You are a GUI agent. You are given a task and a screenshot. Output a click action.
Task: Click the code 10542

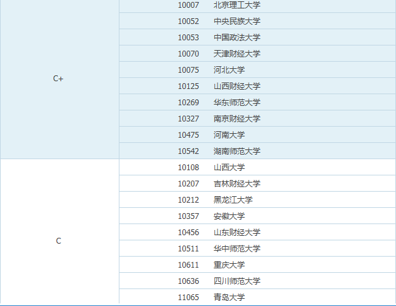[x=188, y=151]
